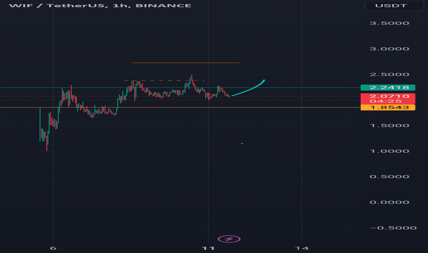Image resolution: width=428 pixels, height=253 pixels.
Task: Click the 0.5000 price axis label
Action: pos(389,177)
